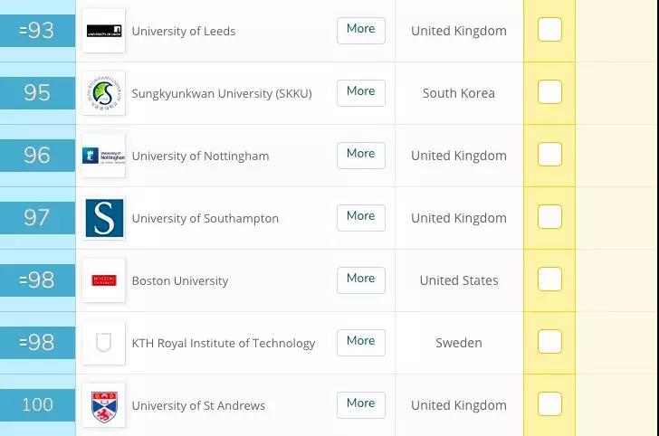
Task: Expand More for Boston University
Action: (361, 280)
